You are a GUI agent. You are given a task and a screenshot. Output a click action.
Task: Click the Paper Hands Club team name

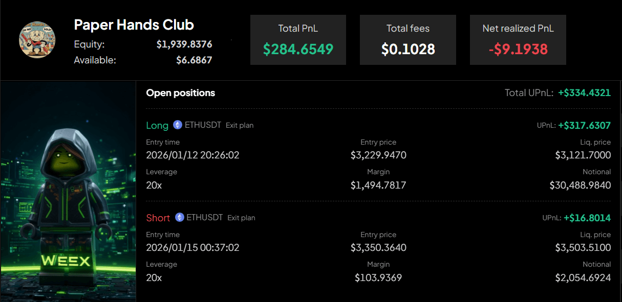coord(134,25)
